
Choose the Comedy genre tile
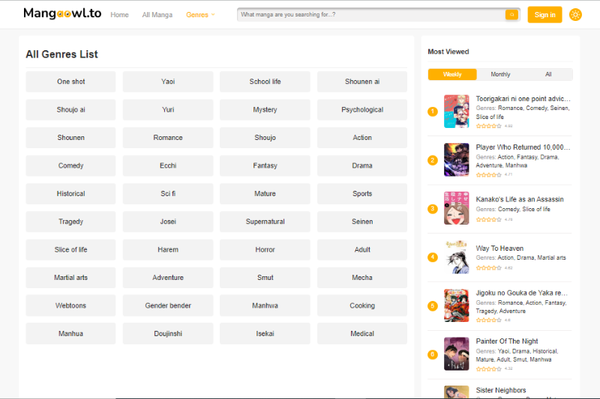tap(70, 165)
